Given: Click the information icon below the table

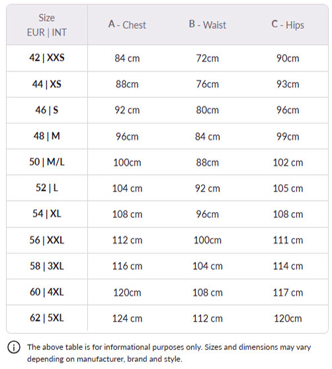Looking at the screenshot, I should pos(14,347).
